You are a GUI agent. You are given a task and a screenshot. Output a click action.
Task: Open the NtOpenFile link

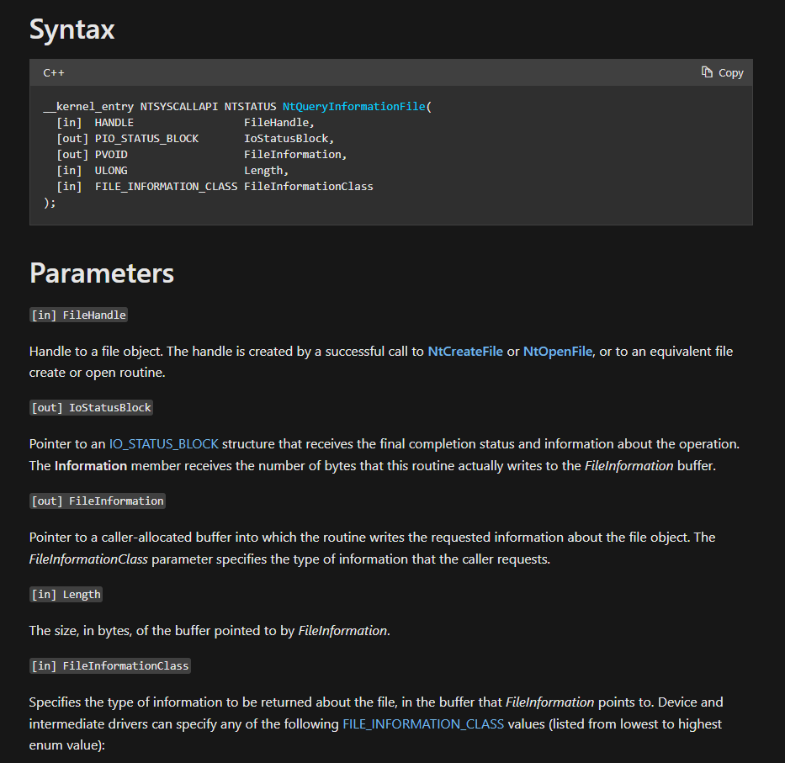tap(558, 352)
